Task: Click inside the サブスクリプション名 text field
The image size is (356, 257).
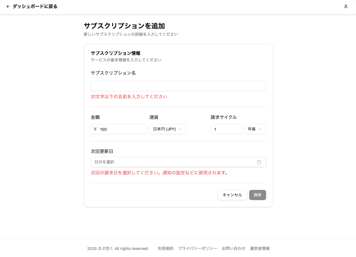Action: coord(178,86)
